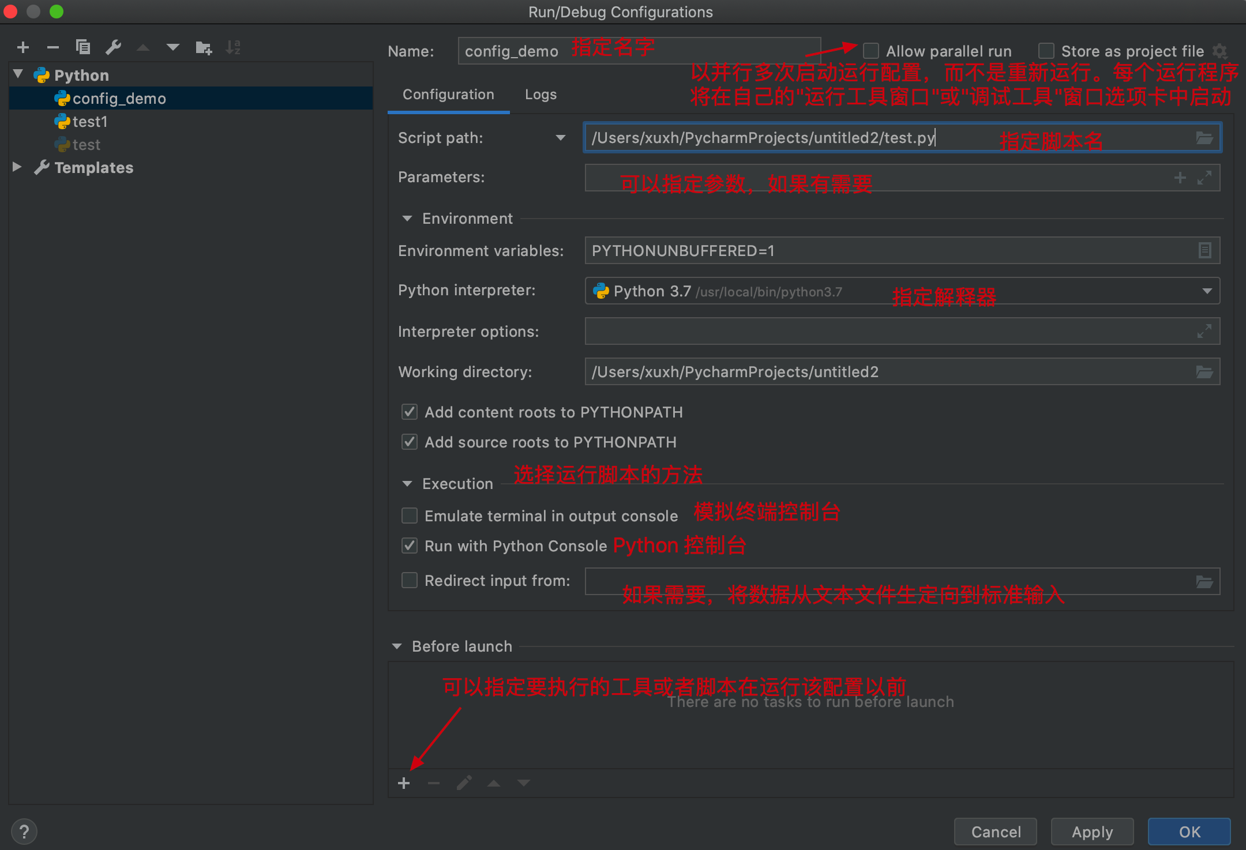Open the Python interpreter dropdown

coord(1207,291)
